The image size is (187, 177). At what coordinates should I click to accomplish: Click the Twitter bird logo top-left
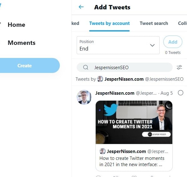(x=1, y=5)
